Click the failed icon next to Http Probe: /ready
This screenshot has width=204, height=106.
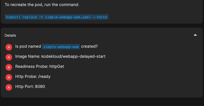click(9, 77)
